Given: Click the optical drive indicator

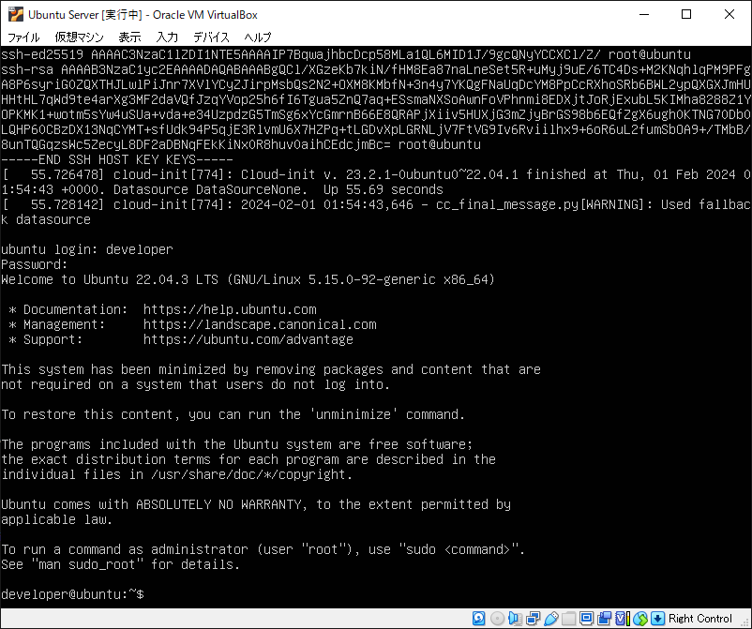Looking at the screenshot, I should point(497,619).
